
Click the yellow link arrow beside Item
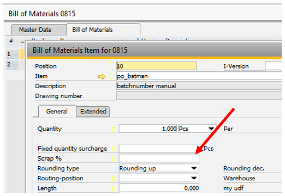(102, 77)
